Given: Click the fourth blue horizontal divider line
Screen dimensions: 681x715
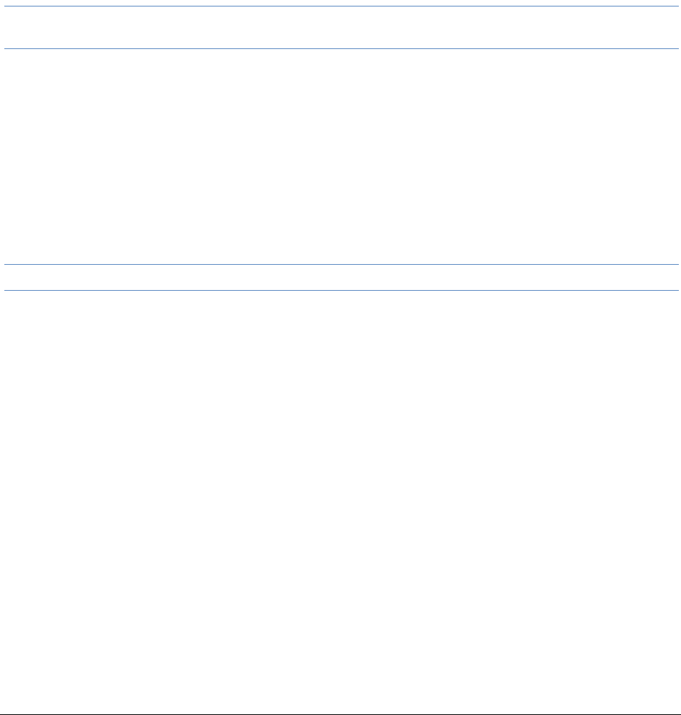Looking at the screenshot, I should 341,290.
